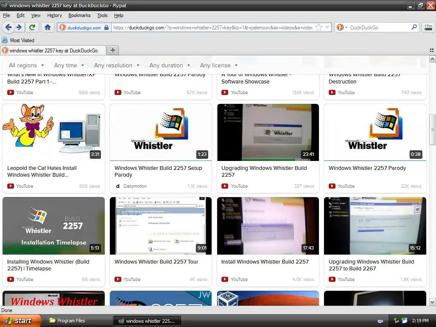Open the 17:43 Install Windows Whistler thumbnail
Image resolution: width=436 pixels, height=327 pixels.
pos(268,226)
